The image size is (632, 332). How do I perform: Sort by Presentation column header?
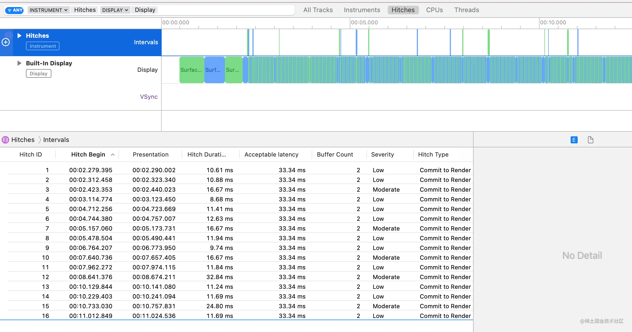[151, 155]
